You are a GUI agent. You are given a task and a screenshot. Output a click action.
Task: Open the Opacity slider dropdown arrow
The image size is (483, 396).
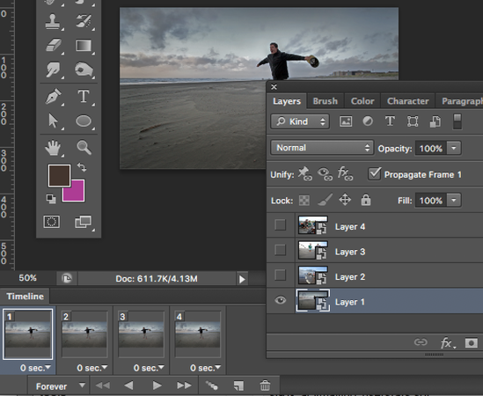click(x=453, y=148)
